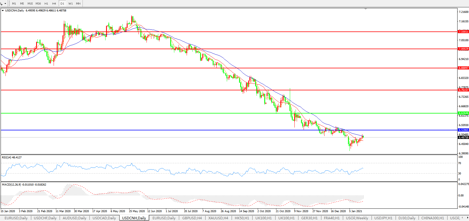Select the green 6.62646 horizontal line label
Viewport: 469px width, 221px height.
click(x=463, y=113)
